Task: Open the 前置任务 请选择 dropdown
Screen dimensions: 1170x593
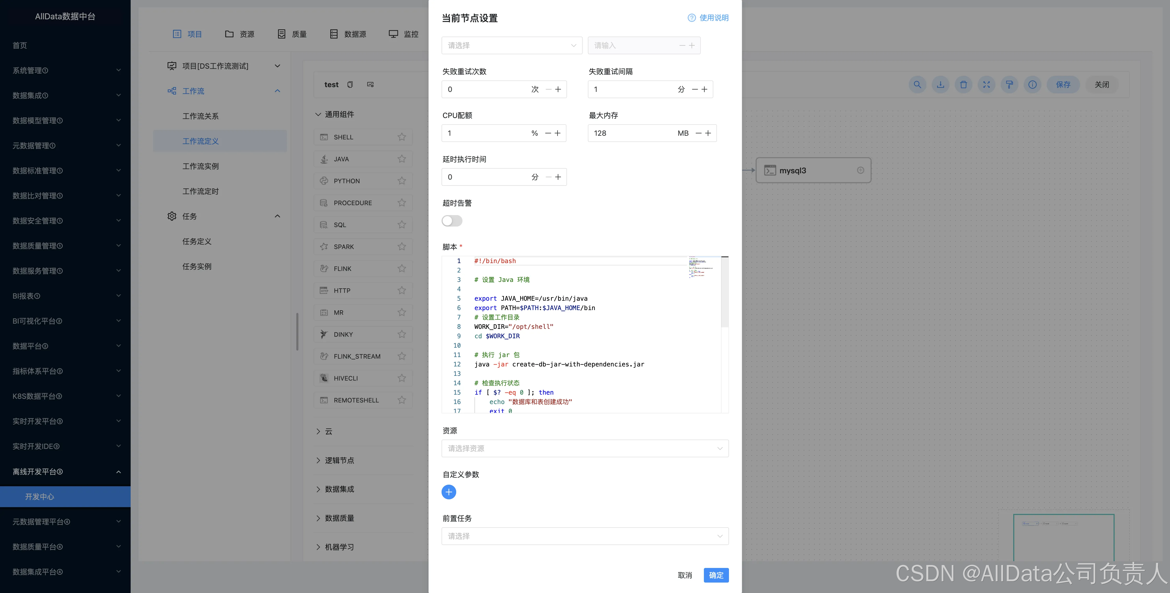Action: (585, 536)
